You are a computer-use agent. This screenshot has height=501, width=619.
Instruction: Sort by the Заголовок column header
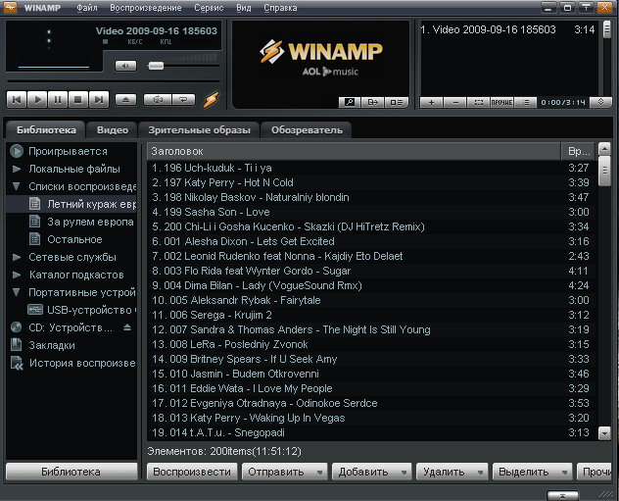pyautogui.click(x=354, y=151)
